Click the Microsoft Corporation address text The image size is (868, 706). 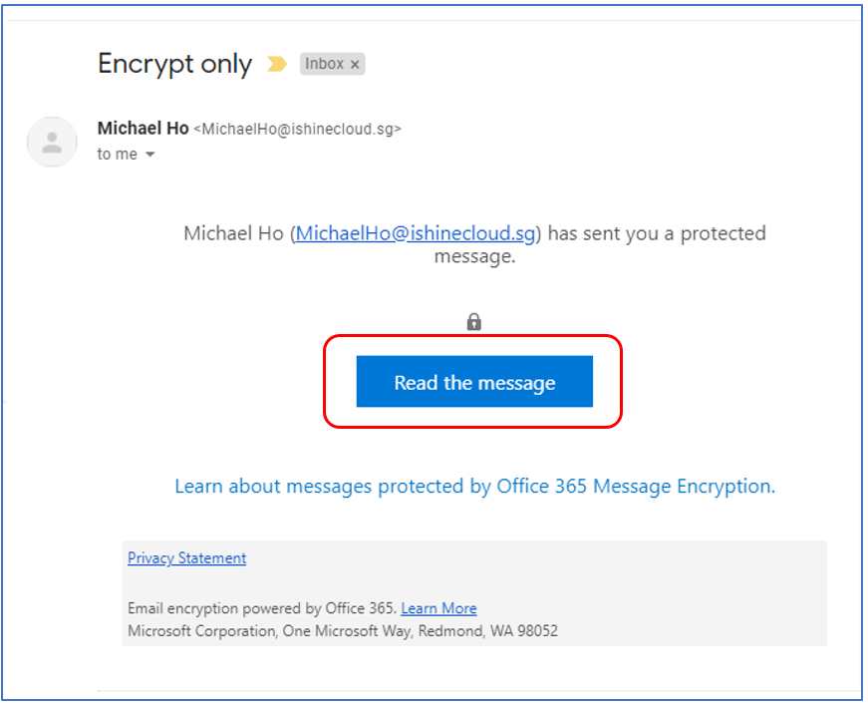coord(343,631)
